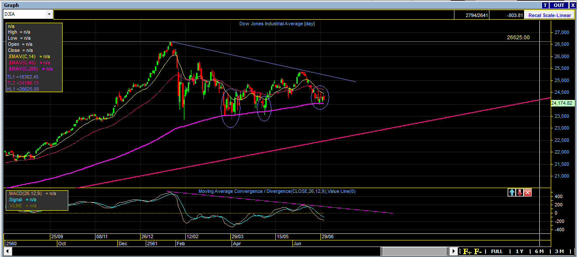The width and height of the screenshot is (577, 257).
Task: Set chart range to 6 M
Action: point(539,251)
